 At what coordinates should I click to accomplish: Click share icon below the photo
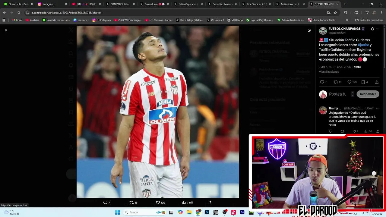coord(210,203)
